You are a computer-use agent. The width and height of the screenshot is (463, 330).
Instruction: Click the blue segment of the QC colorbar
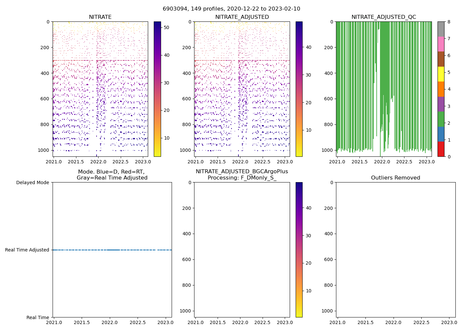(441, 134)
